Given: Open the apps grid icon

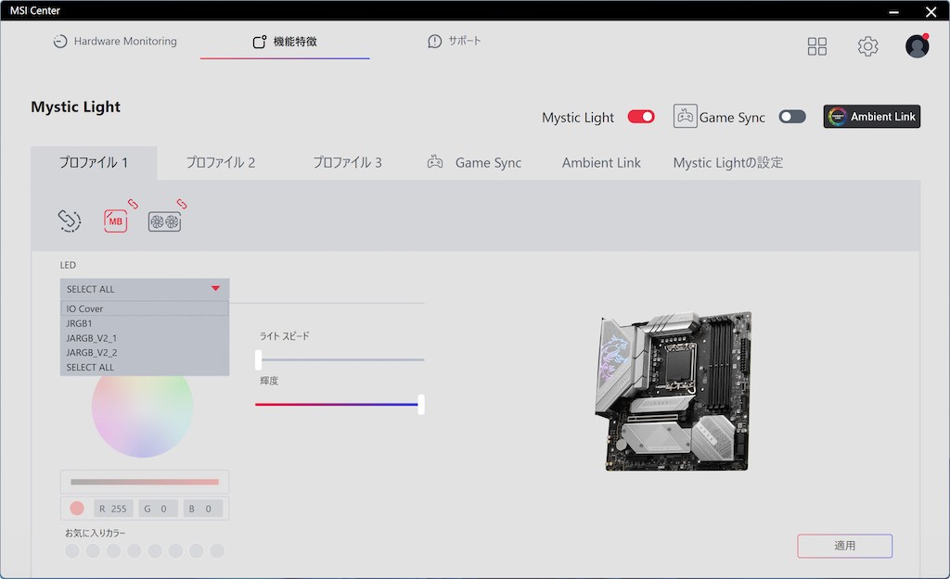Looking at the screenshot, I should 817,46.
